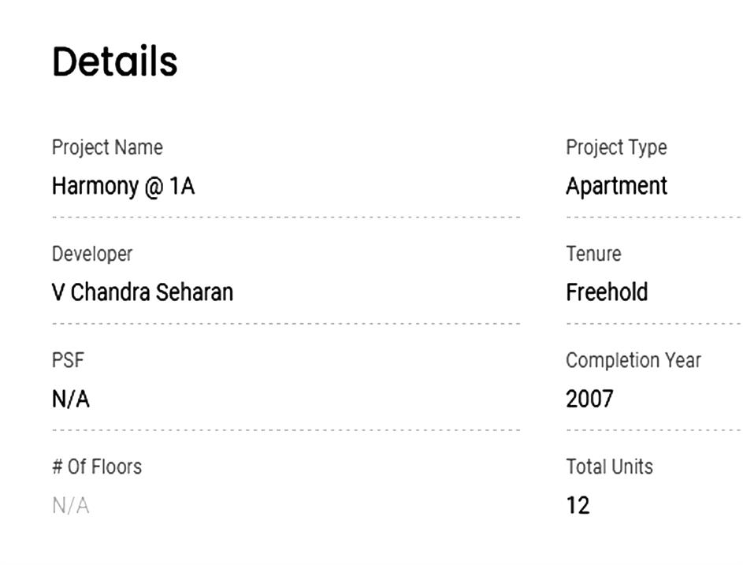
Task: Select the Apartment project type value
Action: point(616,186)
